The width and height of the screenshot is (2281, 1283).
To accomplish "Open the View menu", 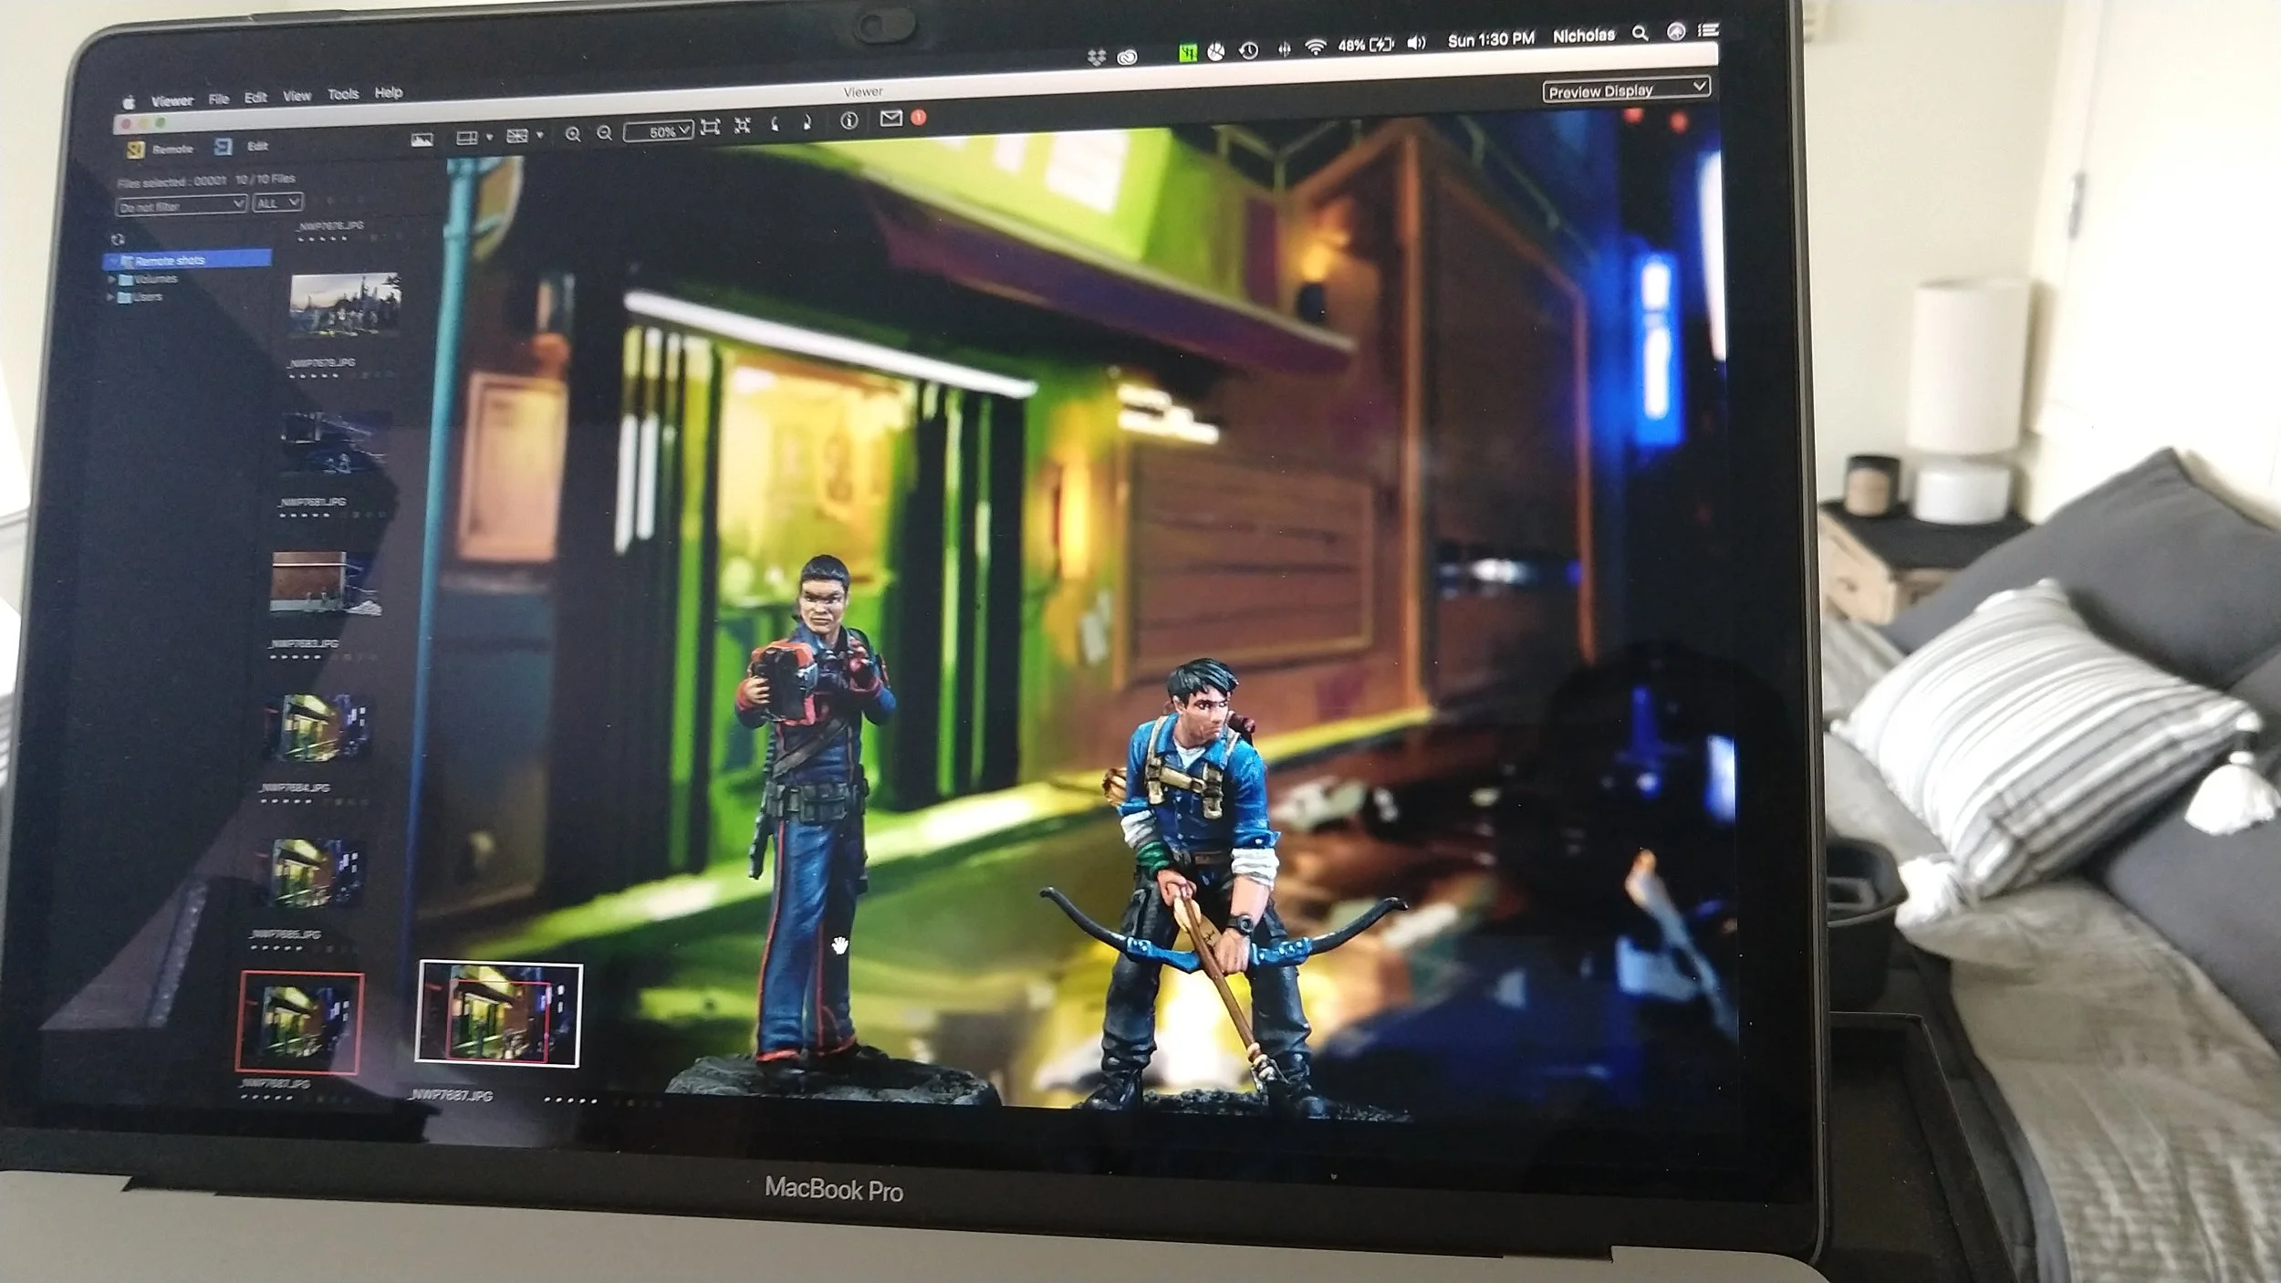I will click(x=297, y=96).
